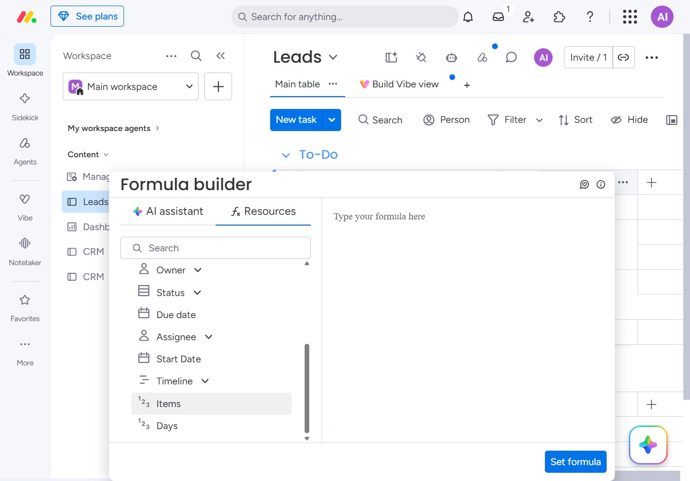The height and width of the screenshot is (481, 690).
Task: Click the board agents icon in header
Action: click(x=482, y=58)
